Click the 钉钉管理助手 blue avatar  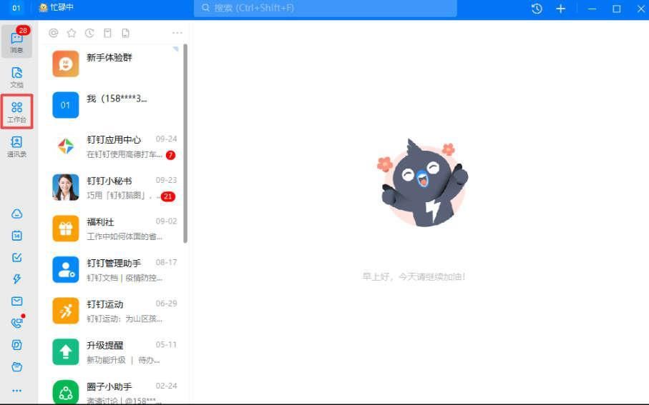point(65,269)
